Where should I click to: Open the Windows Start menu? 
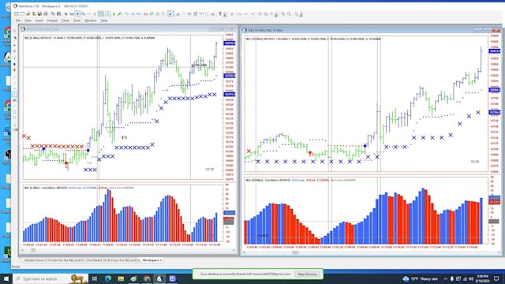pyautogui.click(x=6, y=278)
